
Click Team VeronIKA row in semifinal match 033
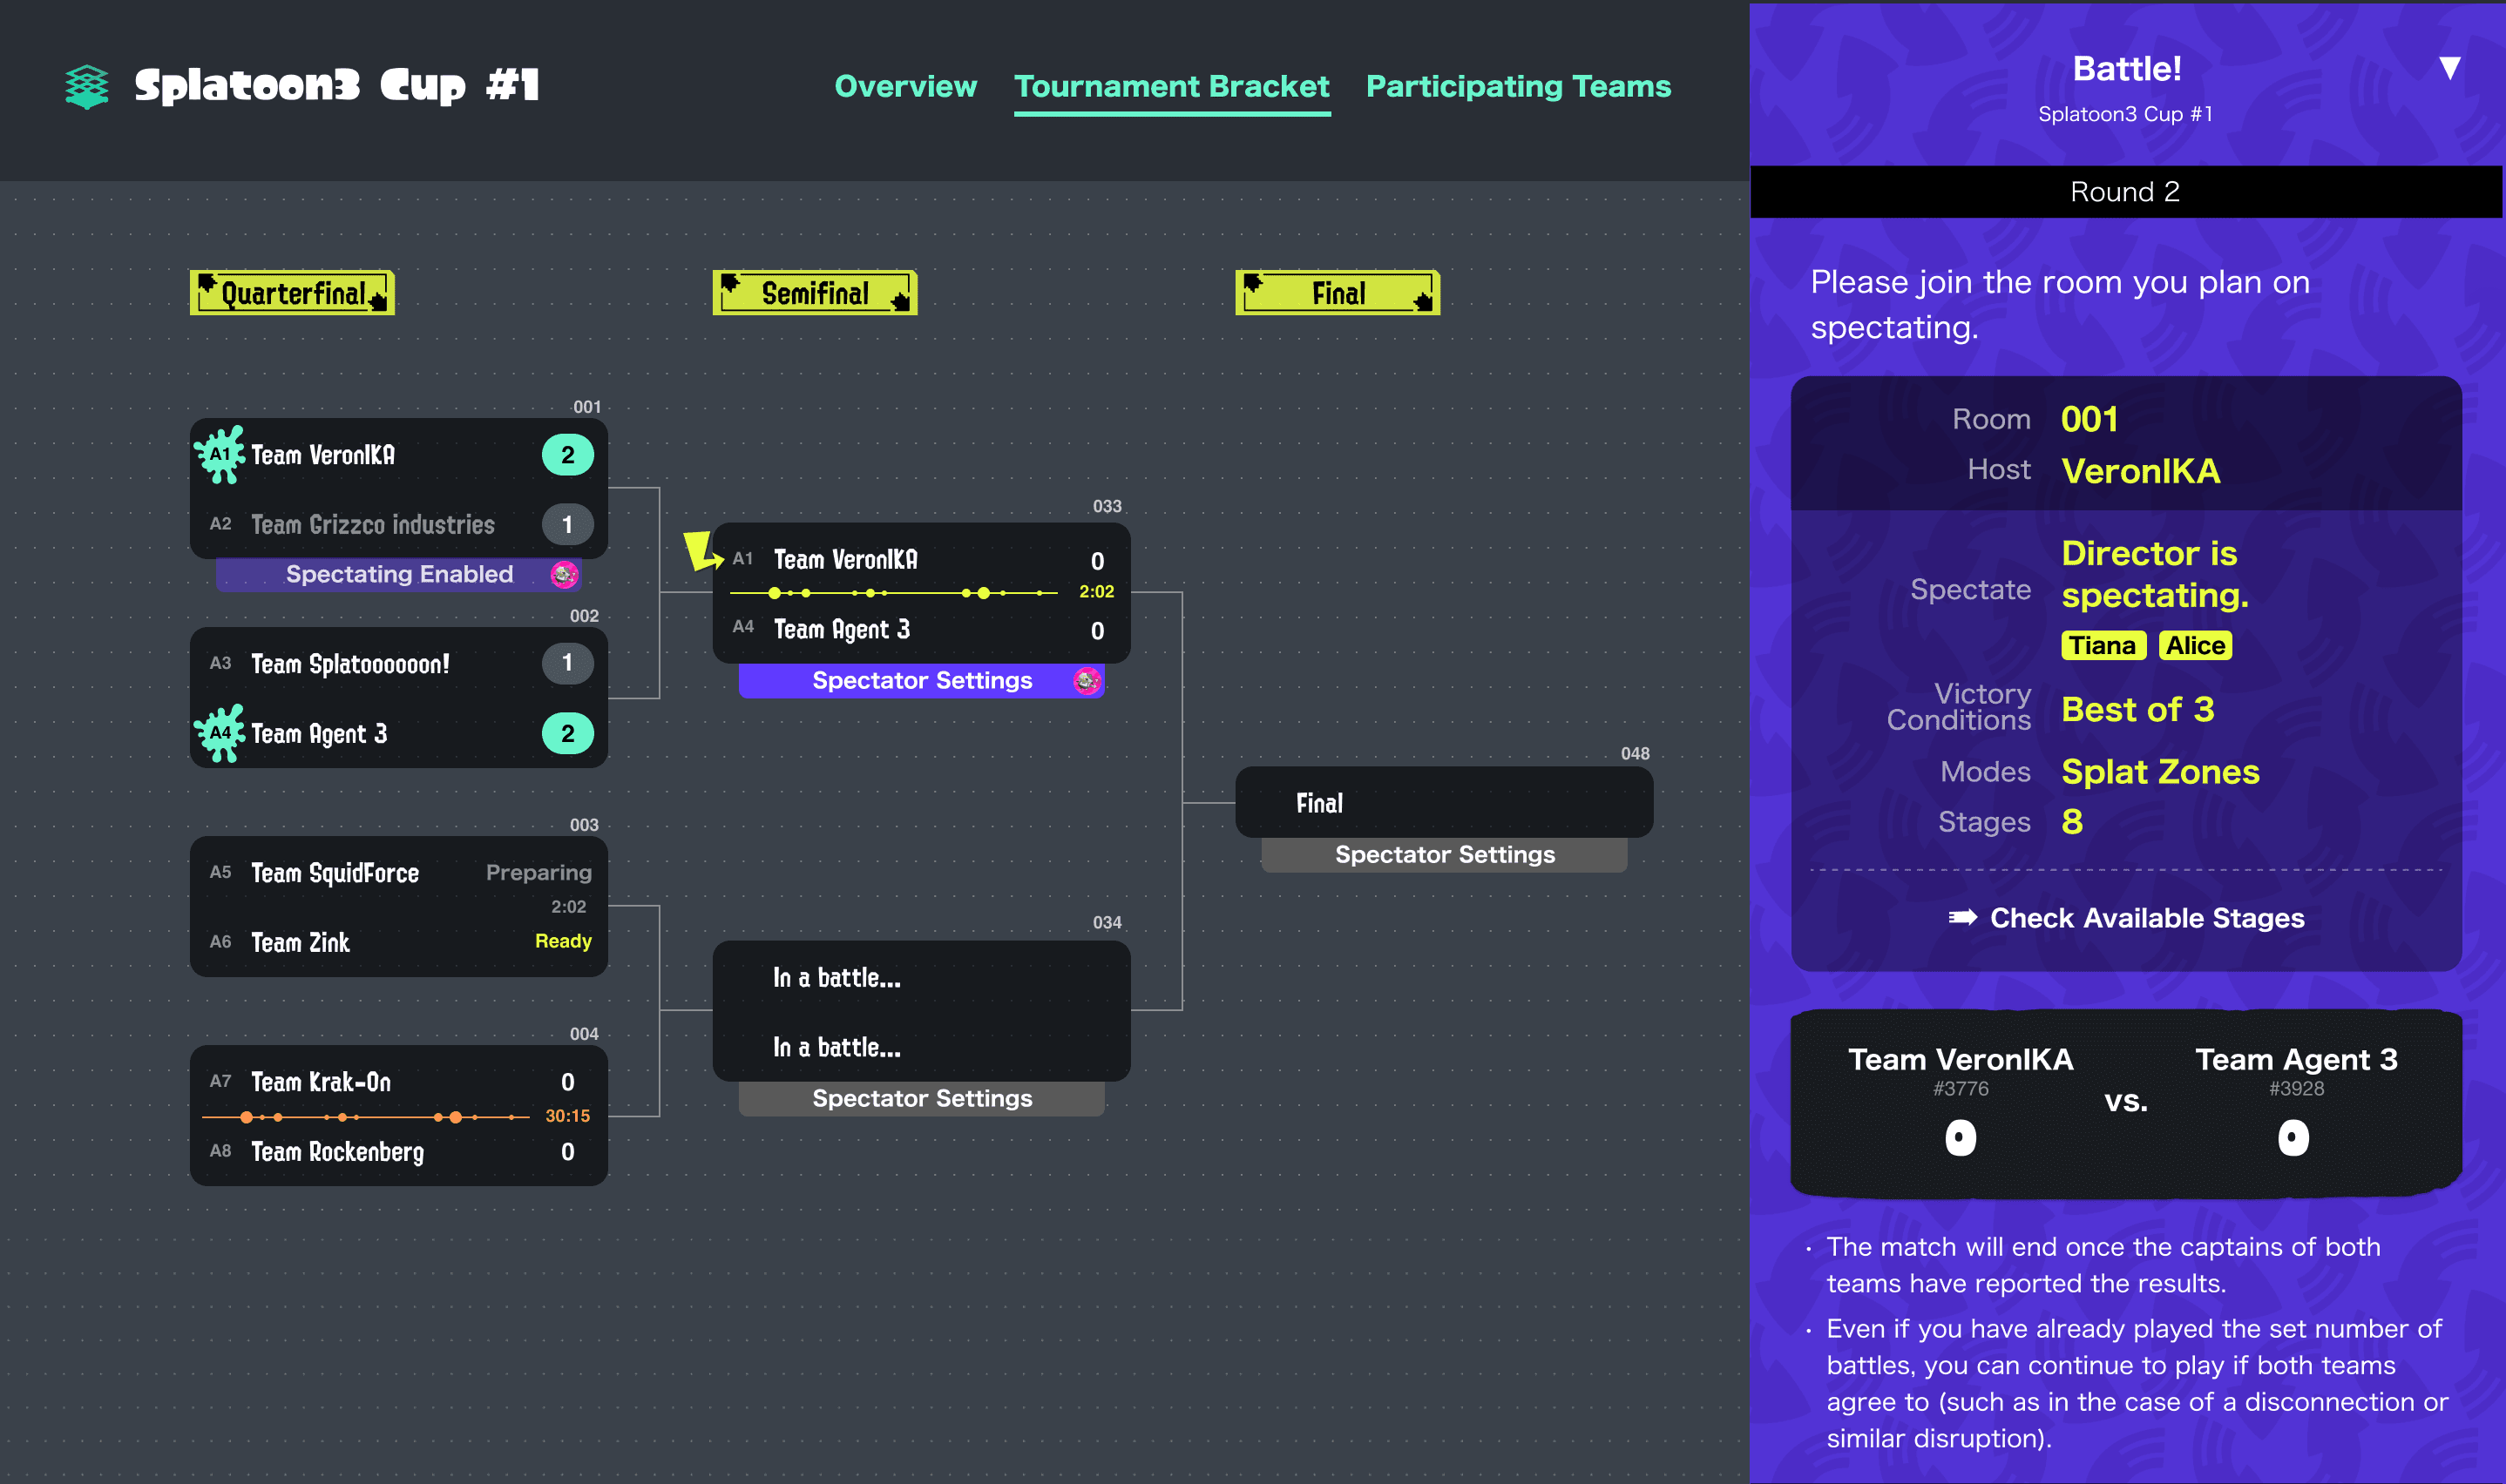pos(921,559)
